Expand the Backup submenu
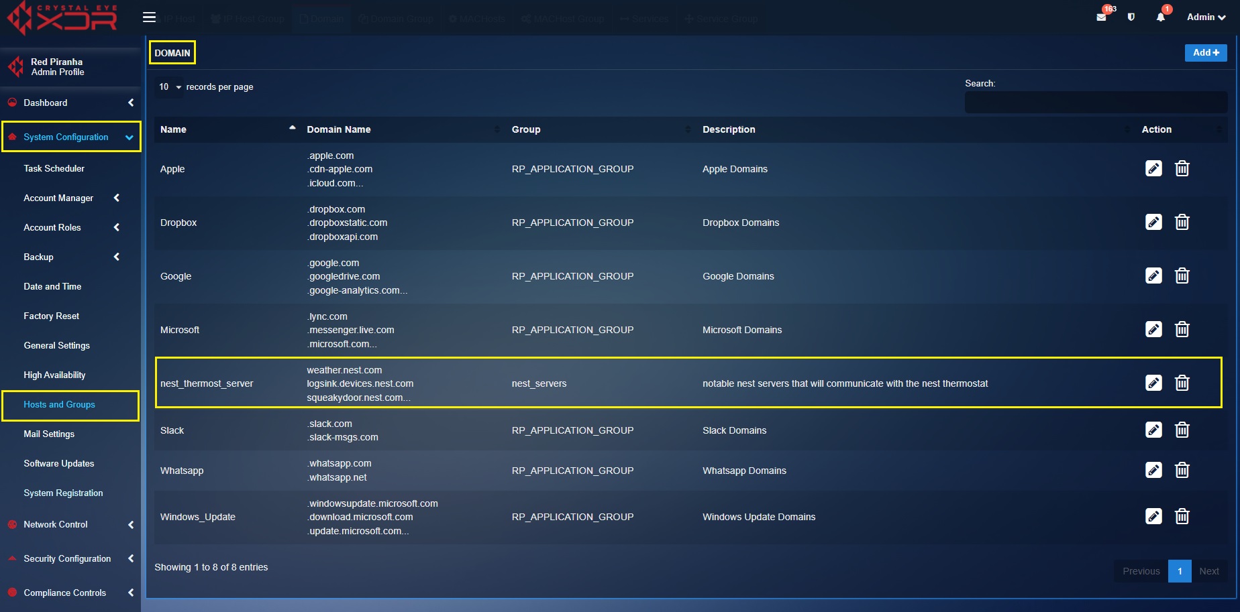The height and width of the screenshot is (612, 1240). pos(70,257)
